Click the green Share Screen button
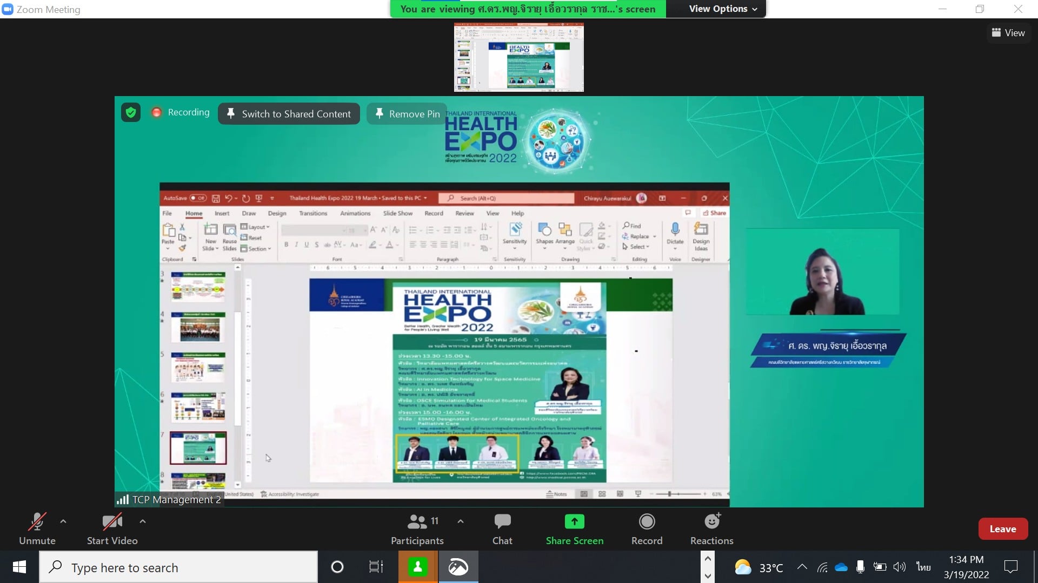The image size is (1038, 583). pos(574,528)
